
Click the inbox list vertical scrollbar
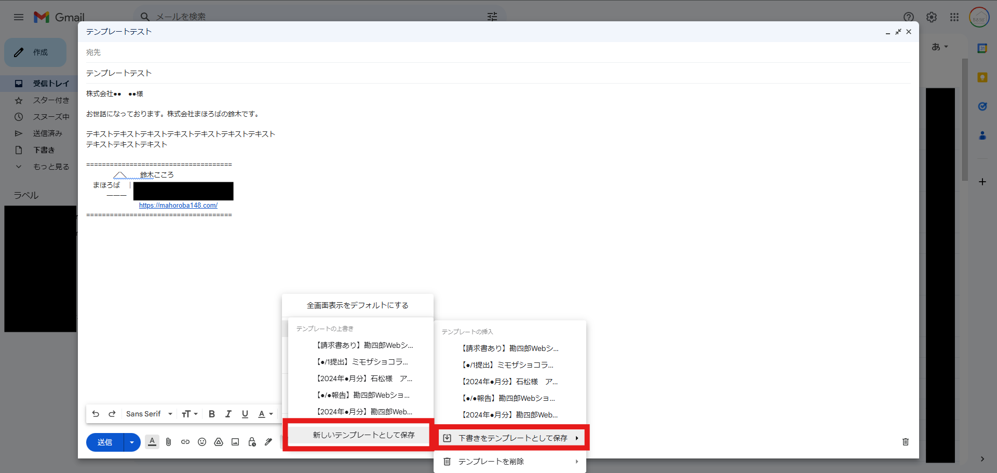point(965,119)
